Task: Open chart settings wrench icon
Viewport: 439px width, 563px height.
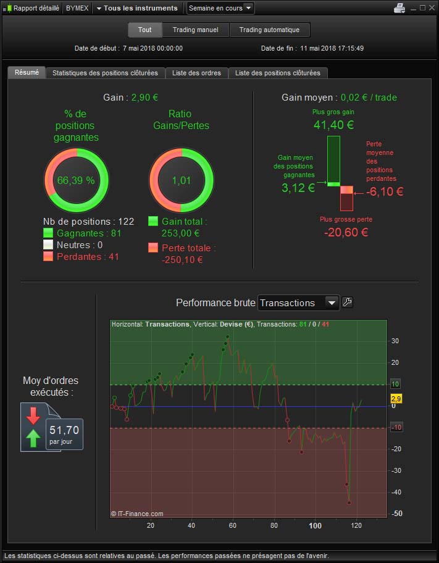Action: pyautogui.click(x=347, y=302)
